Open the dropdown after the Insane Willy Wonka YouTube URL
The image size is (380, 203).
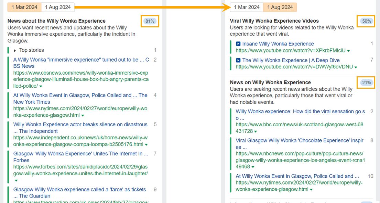pyautogui.click(x=348, y=50)
